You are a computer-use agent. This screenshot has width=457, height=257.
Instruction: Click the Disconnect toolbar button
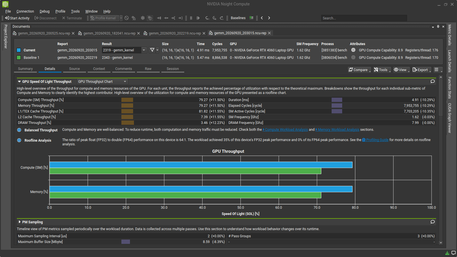coord(46,18)
